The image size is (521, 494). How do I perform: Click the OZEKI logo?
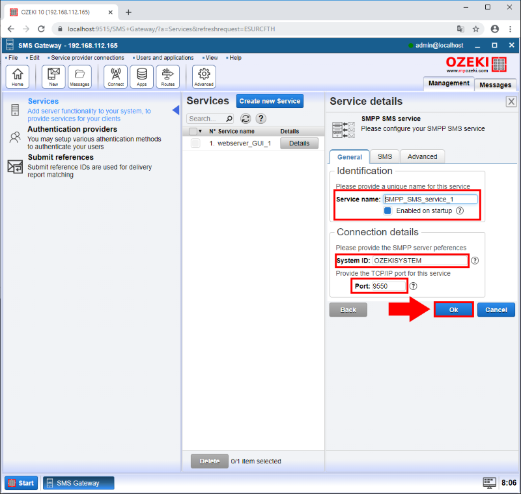[476, 64]
